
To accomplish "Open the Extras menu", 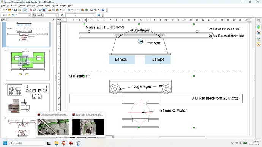I will (x=47, y=6).
